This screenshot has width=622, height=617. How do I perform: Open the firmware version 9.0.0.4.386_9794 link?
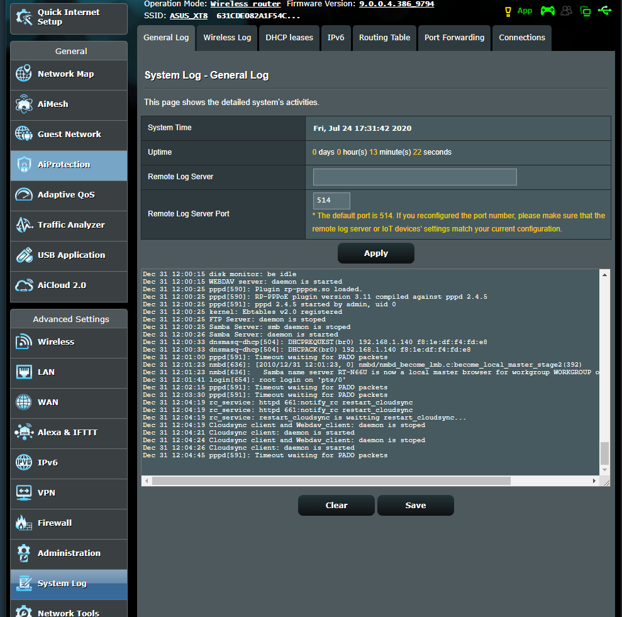click(397, 4)
